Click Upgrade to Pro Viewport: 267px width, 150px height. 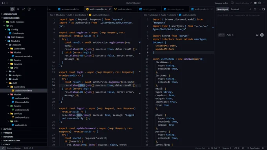click(x=221, y=3)
